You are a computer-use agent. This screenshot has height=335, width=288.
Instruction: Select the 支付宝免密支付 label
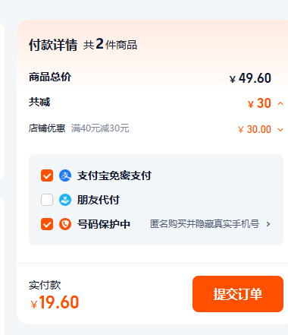pyautogui.click(x=114, y=175)
